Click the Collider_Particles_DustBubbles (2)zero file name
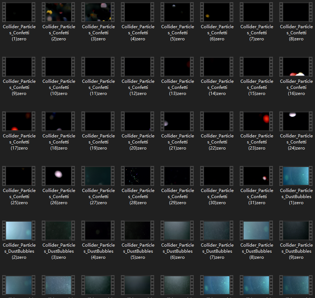 (x=19, y=251)
